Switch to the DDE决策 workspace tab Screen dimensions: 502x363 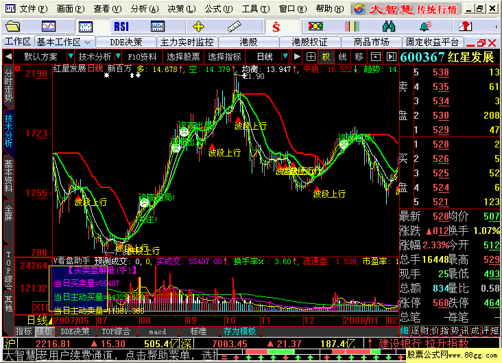(x=125, y=42)
